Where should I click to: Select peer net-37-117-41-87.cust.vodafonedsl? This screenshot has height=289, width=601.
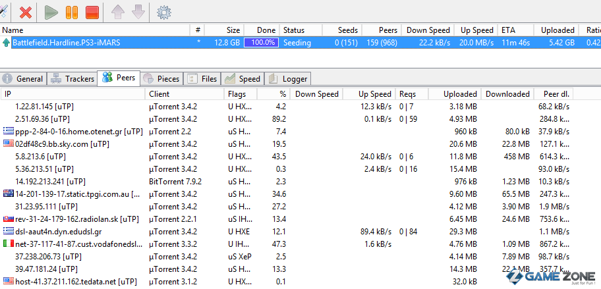78,244
